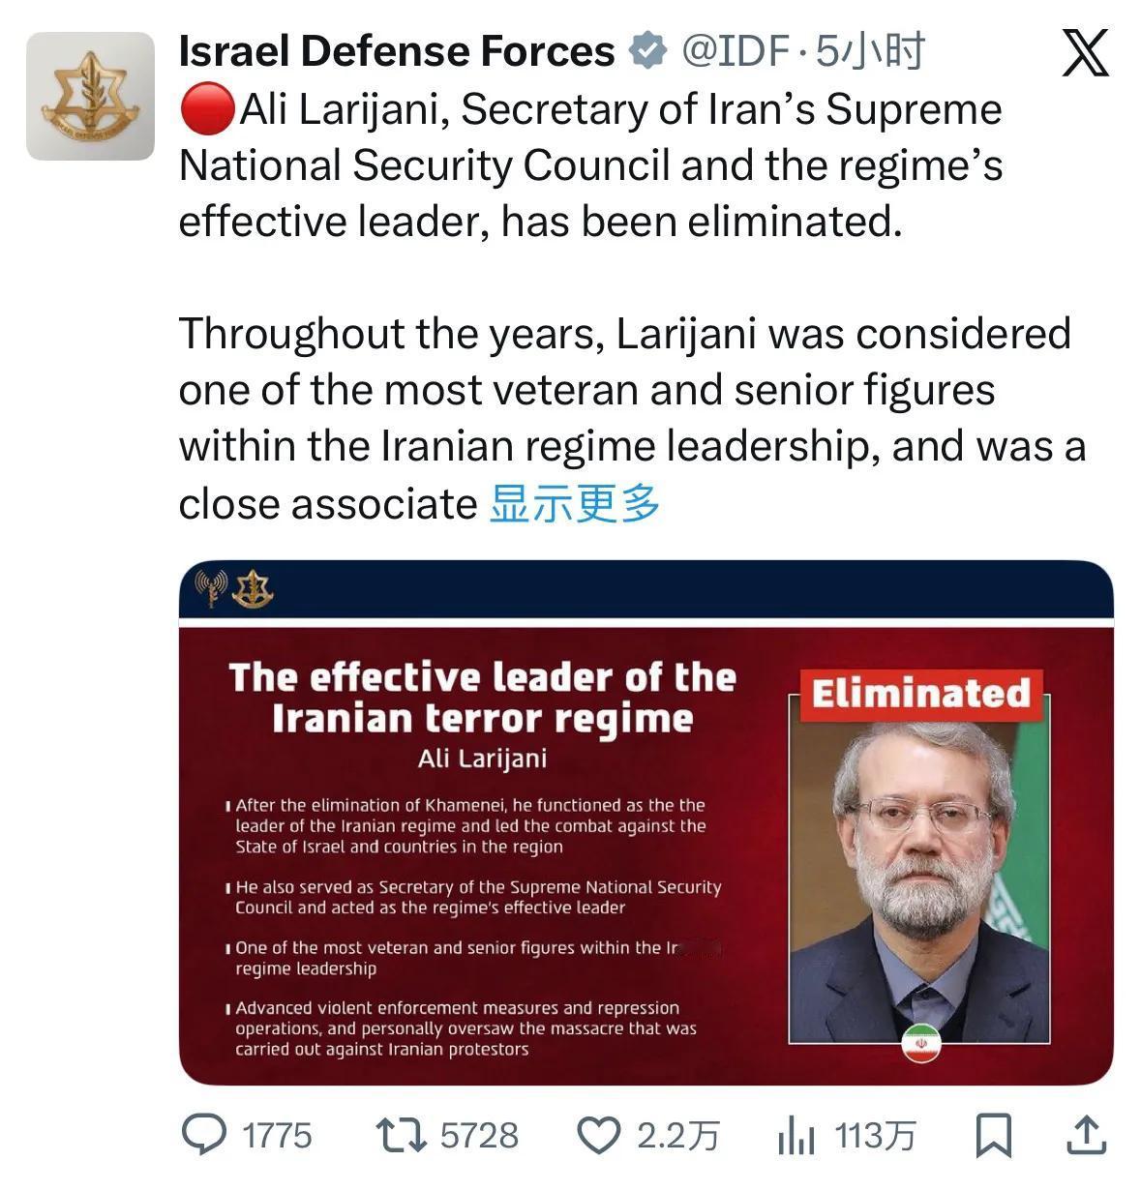Like the post with the heart icon
This screenshot has width=1141, height=1191.
click(x=600, y=1134)
